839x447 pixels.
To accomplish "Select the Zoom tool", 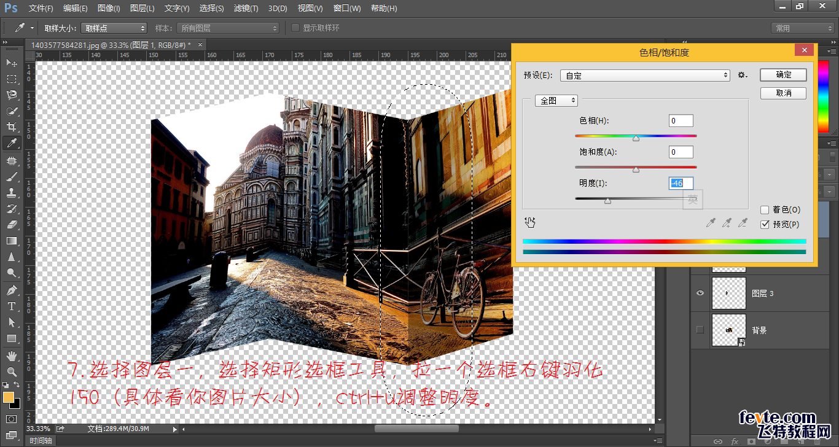I will [12, 371].
